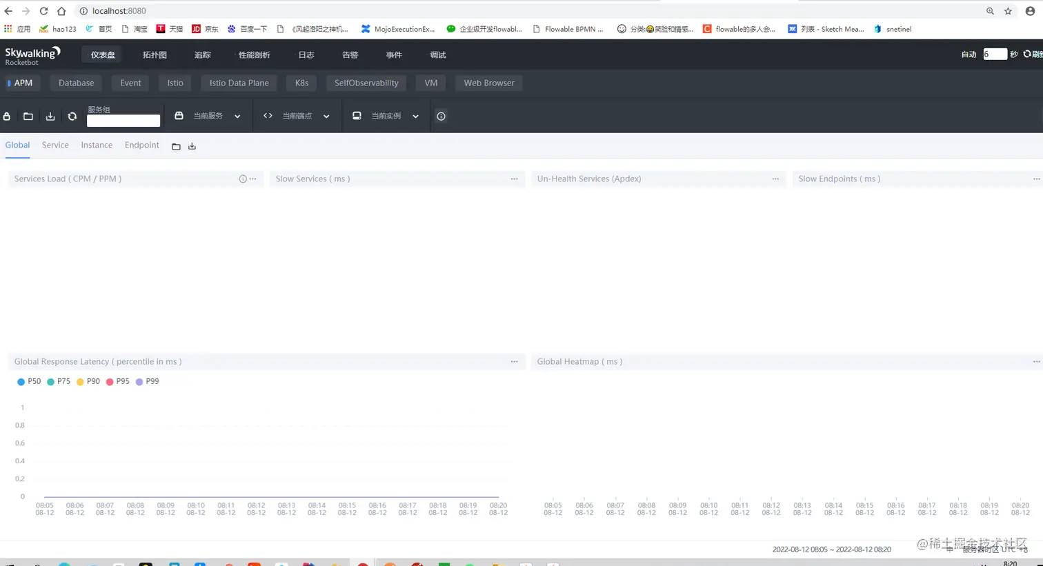This screenshot has width=1043, height=566.
Task: Click the time range 2022-08-12 08:05 ~ 08:20
Action: point(831,549)
